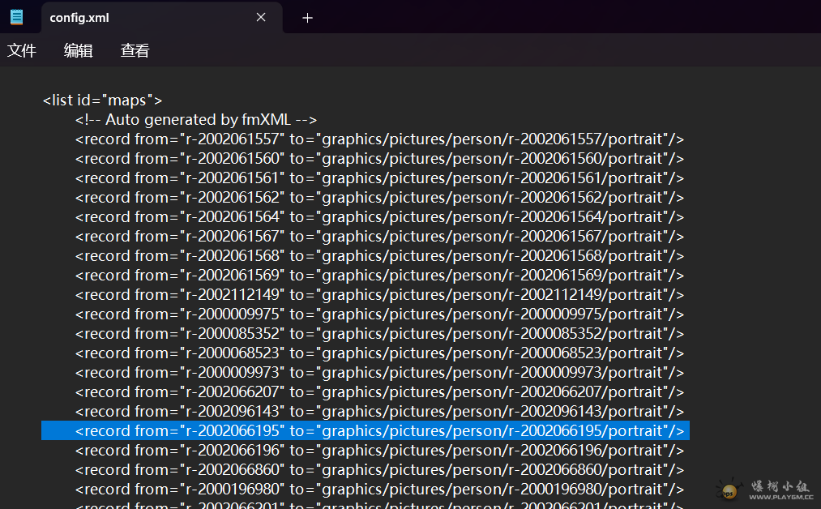Click the record line for r-2002066860
The width and height of the screenshot is (821, 509).
(379, 470)
